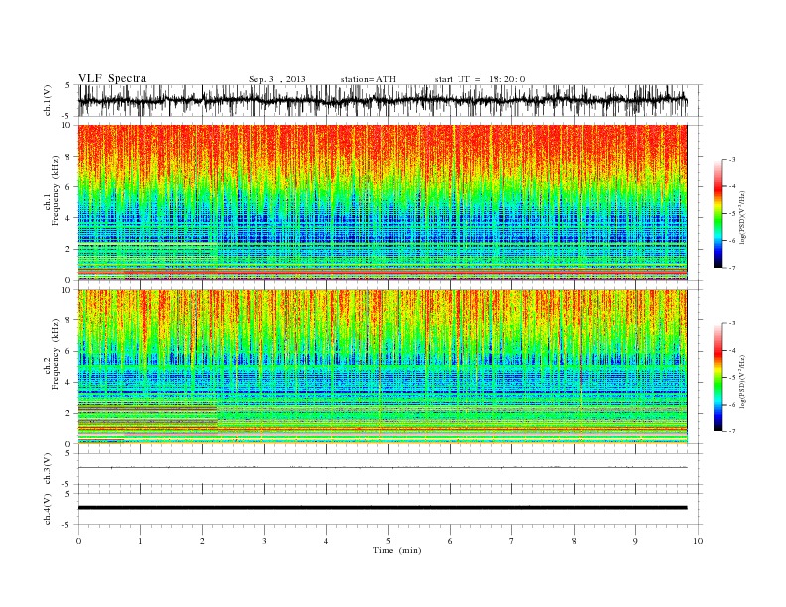Click time axis tick label "8"
Screen dimensions: 786x607
(574, 541)
